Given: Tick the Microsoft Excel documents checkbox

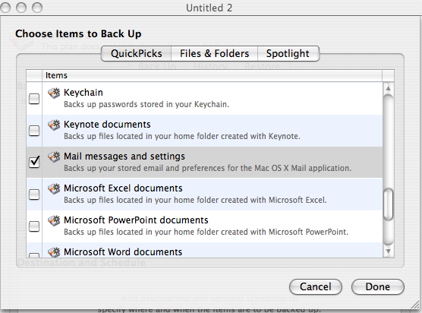Looking at the screenshot, I should [34, 194].
